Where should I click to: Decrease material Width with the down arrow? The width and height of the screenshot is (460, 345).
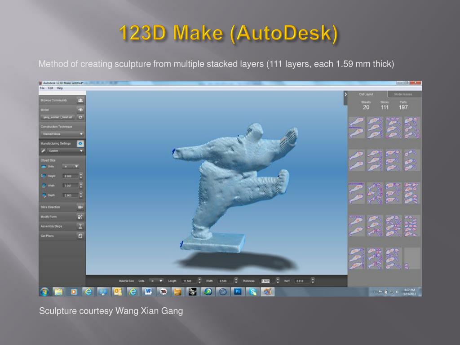tap(236, 283)
